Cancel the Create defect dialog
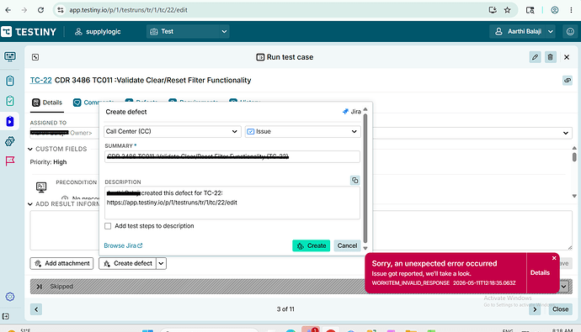The image size is (581, 332). pos(347,245)
